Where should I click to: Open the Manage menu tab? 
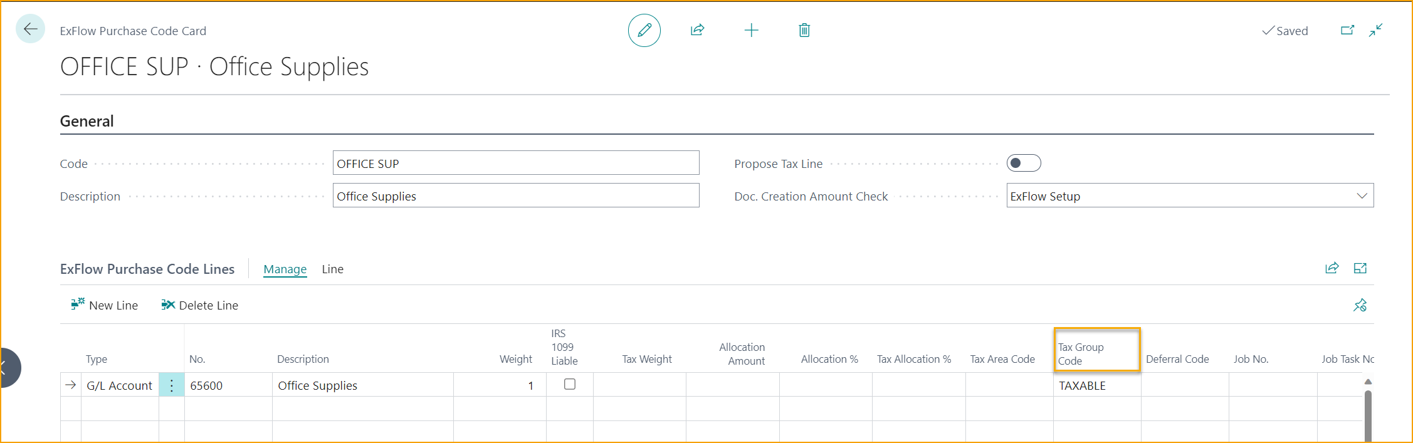click(x=285, y=269)
